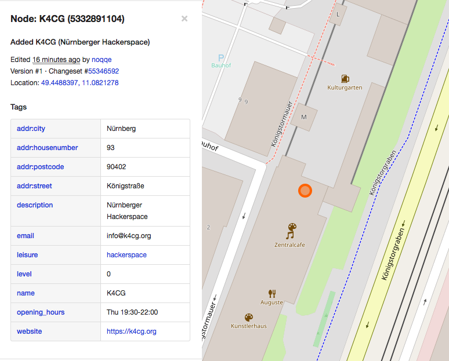Click the addr:housenumber tag key
Image resolution: width=449 pixels, height=361 pixels.
click(47, 148)
